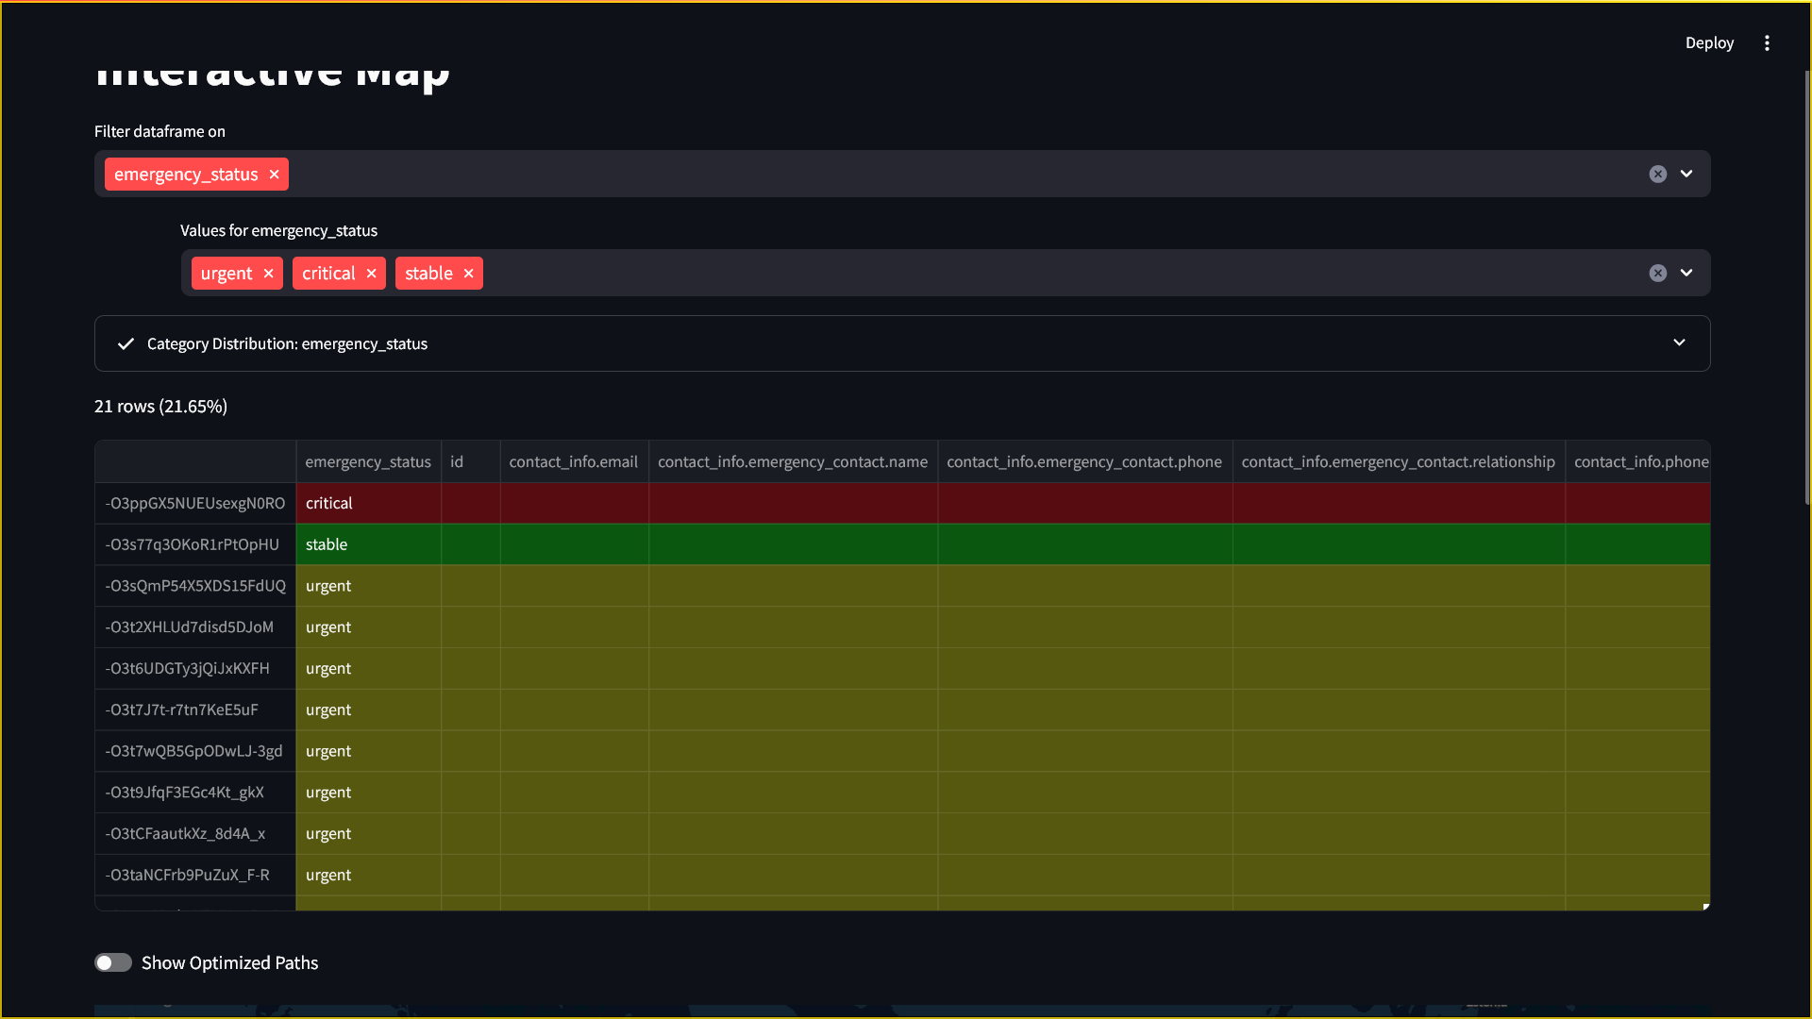Clear all filter columns with circle-x icon
The image size is (1812, 1019).
point(1657,175)
